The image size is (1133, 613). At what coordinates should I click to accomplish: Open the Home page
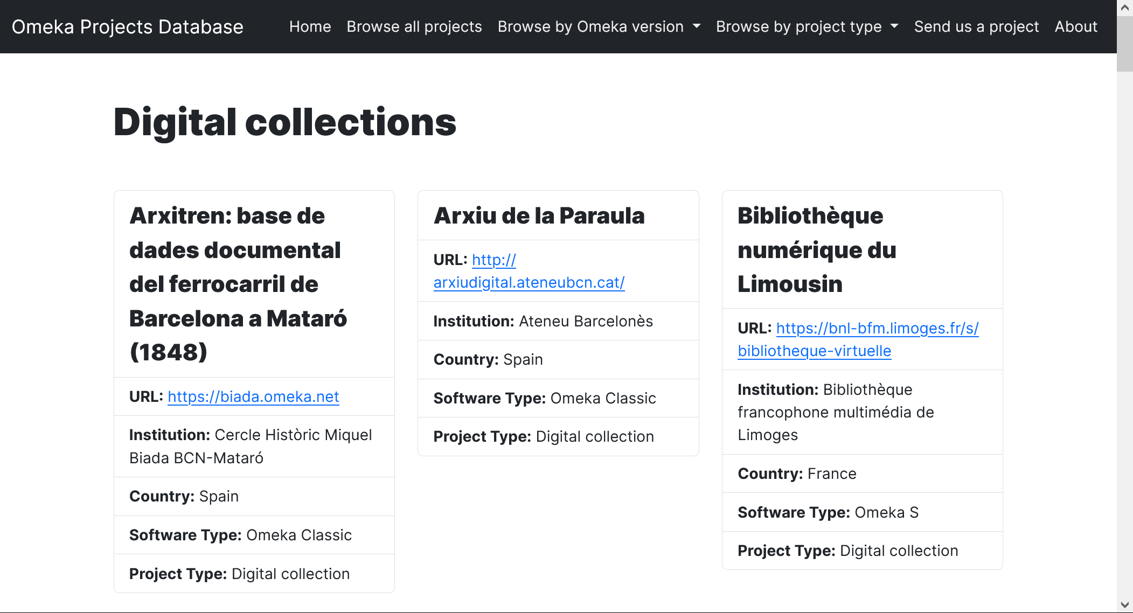coord(310,26)
